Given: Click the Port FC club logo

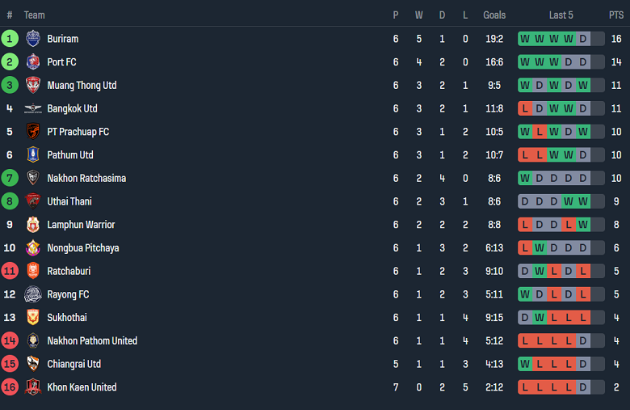Looking at the screenshot, I should [32, 62].
